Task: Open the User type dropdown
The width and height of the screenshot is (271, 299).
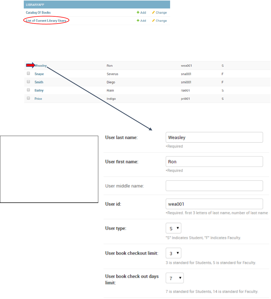Action: [173, 228]
